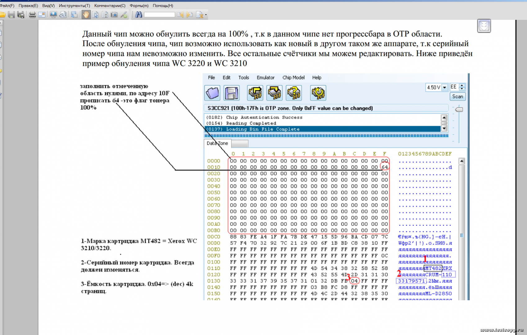Image resolution: width=527 pixels, height=335 pixels.
Task: Open the Инструменты(T) menu
Action: (74, 6)
